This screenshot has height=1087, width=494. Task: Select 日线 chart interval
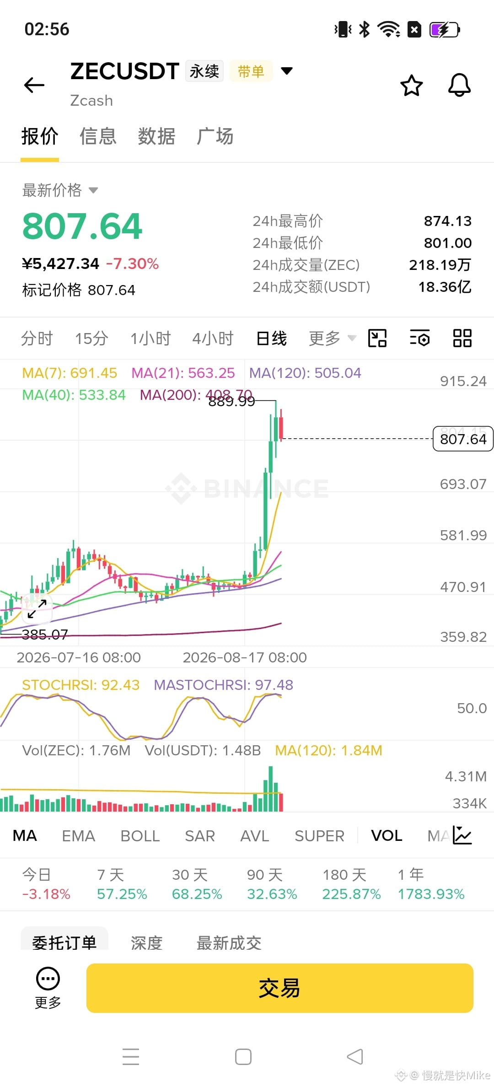click(271, 339)
